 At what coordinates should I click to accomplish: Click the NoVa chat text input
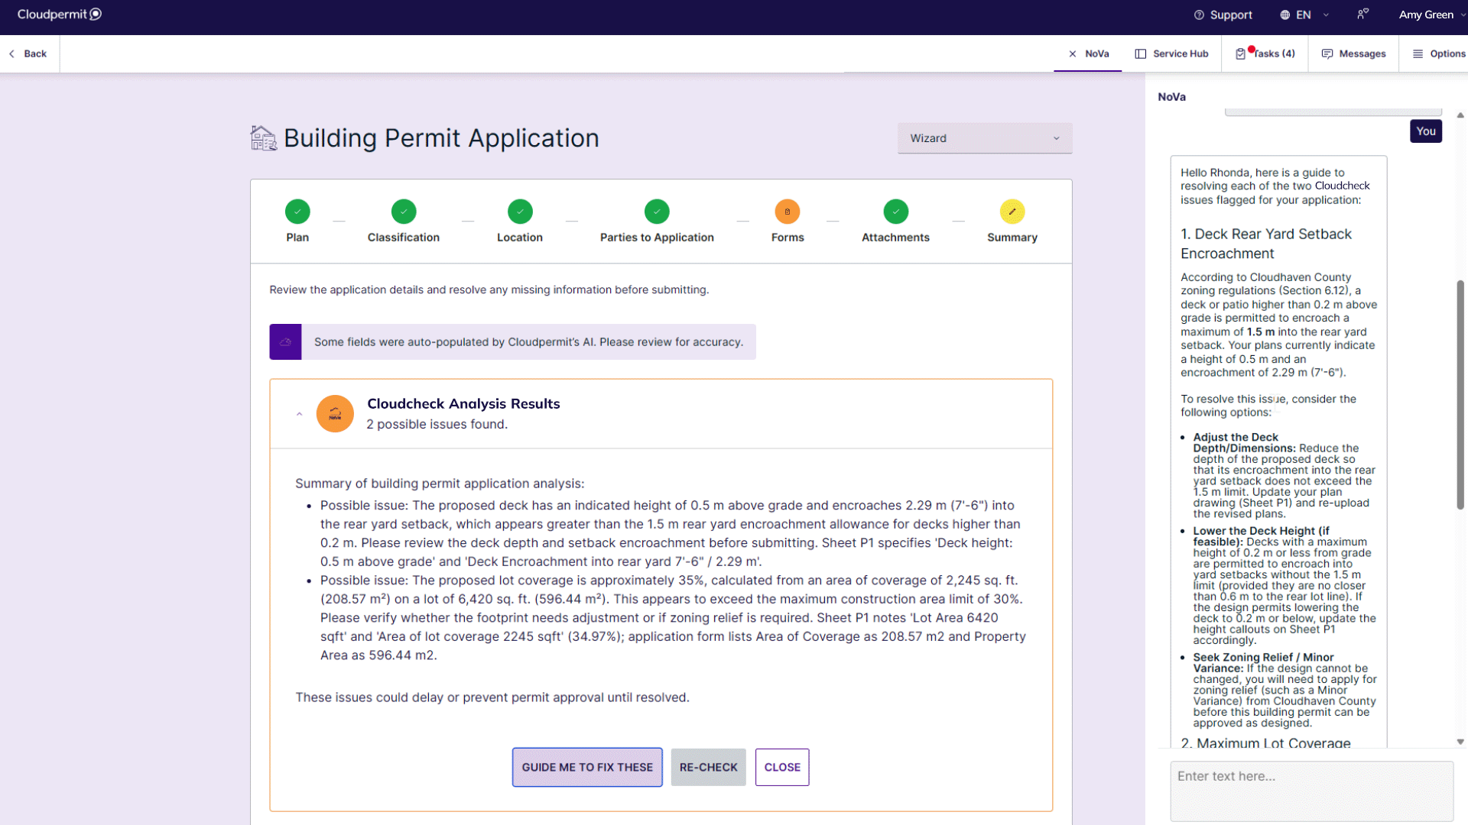click(x=1311, y=791)
